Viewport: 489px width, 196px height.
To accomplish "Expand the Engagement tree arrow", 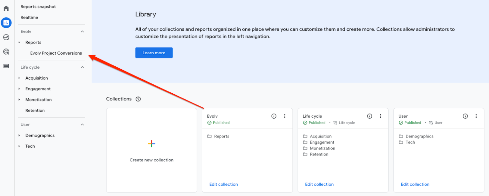I will (19, 89).
